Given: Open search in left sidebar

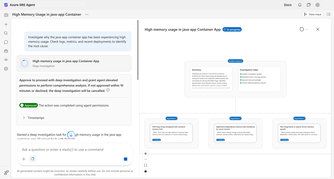Looking at the screenshot, I should [6, 33].
